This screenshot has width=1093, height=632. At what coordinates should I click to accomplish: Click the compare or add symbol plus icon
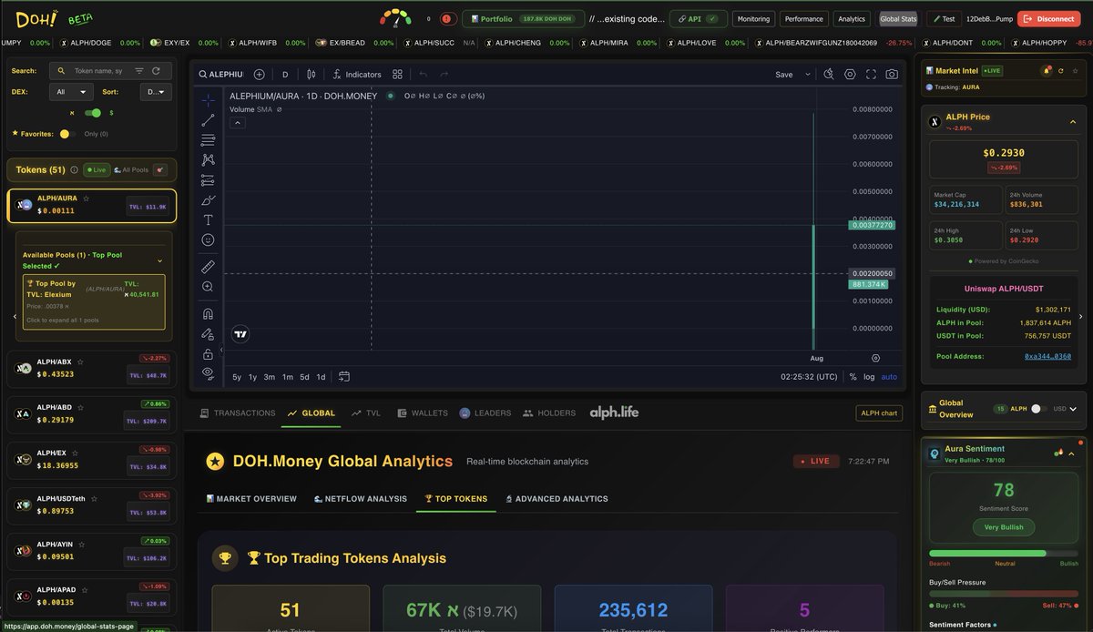(260, 75)
